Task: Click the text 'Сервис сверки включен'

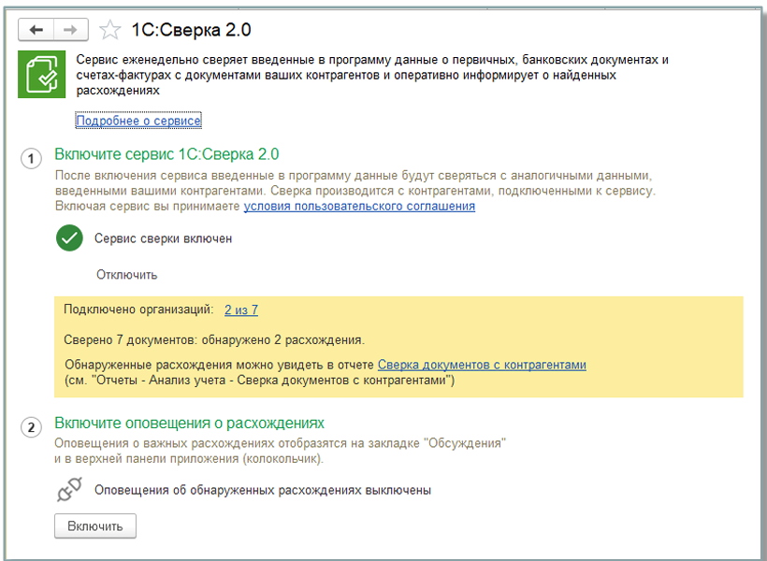Action: click(164, 238)
